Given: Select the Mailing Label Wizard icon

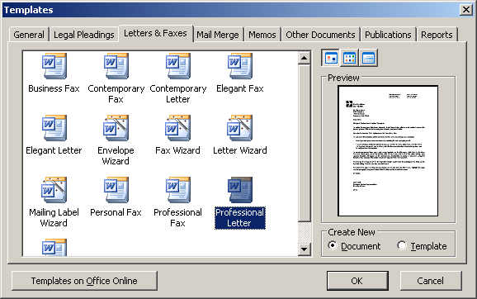Looking at the screenshot, I should [x=54, y=190].
